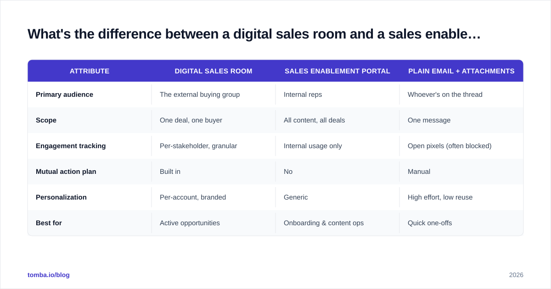Screen dimensions: 551x289
Task: Click the cell Per-account, branded
Action: [x=193, y=197]
